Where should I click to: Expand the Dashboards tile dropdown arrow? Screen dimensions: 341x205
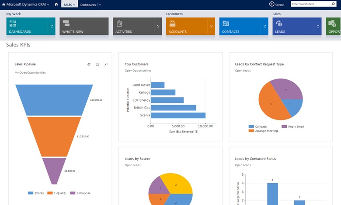(52, 26)
